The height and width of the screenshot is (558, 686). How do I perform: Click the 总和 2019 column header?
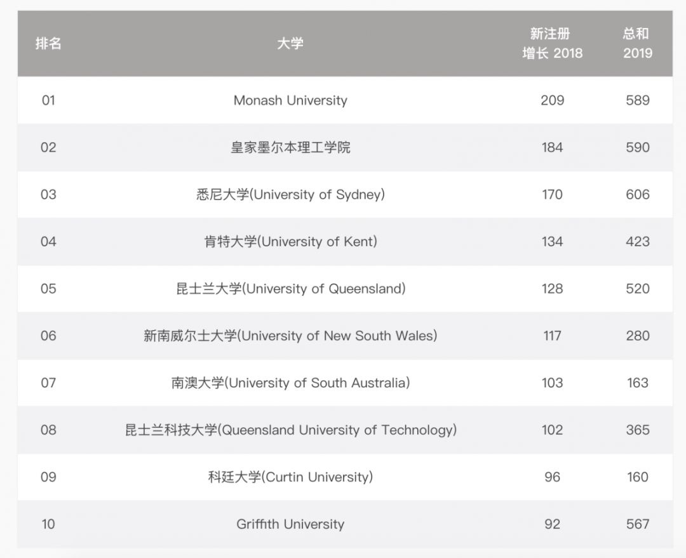pyautogui.click(x=638, y=43)
